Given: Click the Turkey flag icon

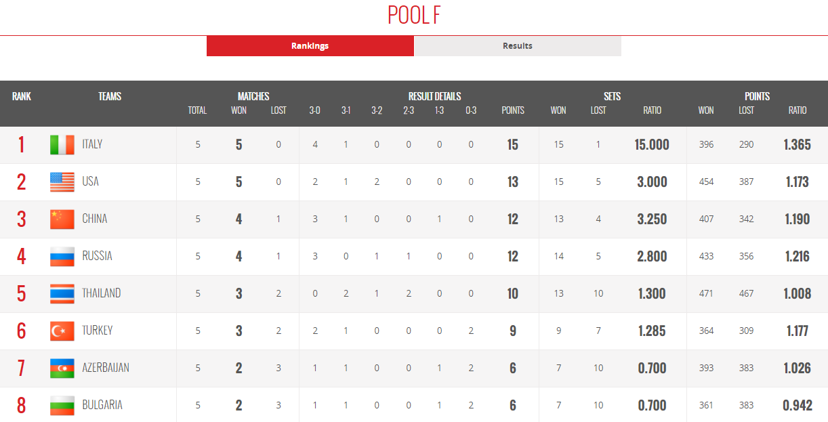Looking at the screenshot, I should [x=62, y=331].
